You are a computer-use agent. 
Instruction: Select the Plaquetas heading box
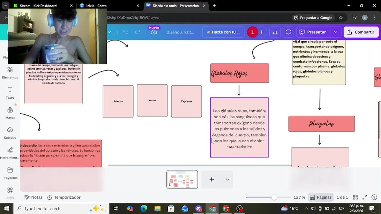tap(322, 124)
